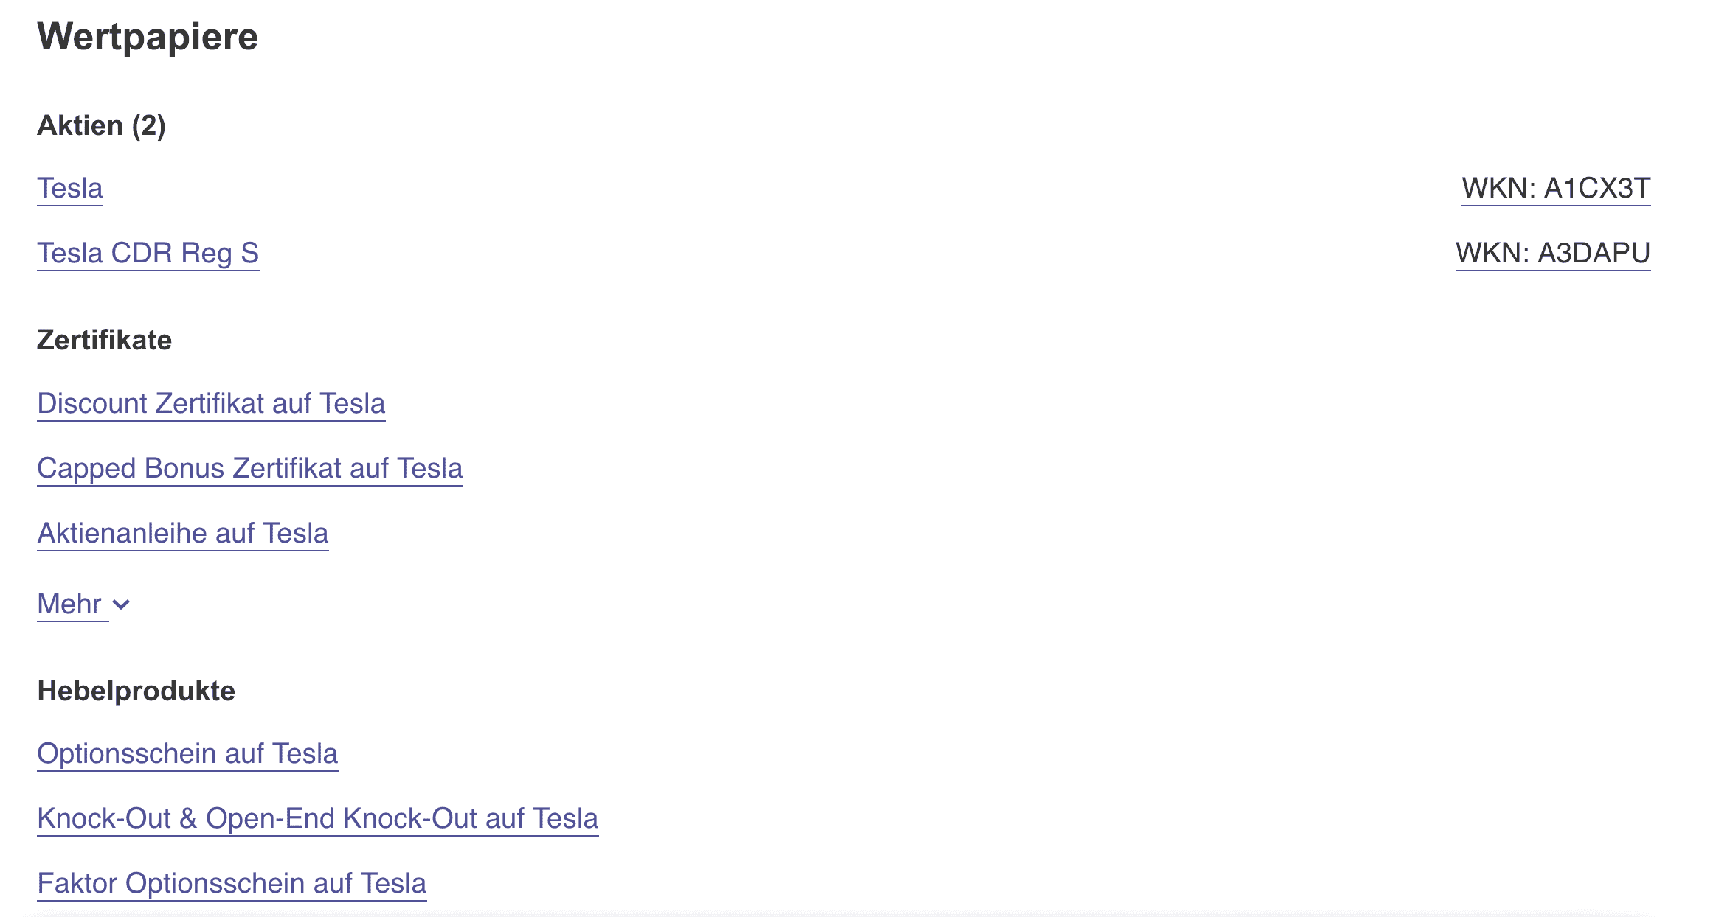The height and width of the screenshot is (917, 1716).
Task: Click the Wertpapiere page heading
Action: pos(148,36)
